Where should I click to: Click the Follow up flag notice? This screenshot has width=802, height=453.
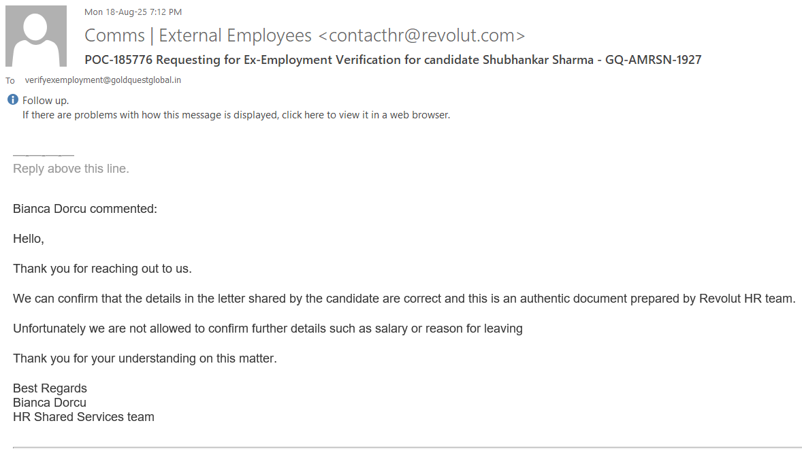46,101
